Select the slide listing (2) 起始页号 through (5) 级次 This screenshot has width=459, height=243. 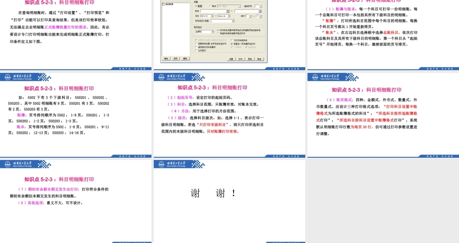pyautogui.click(x=229, y=115)
